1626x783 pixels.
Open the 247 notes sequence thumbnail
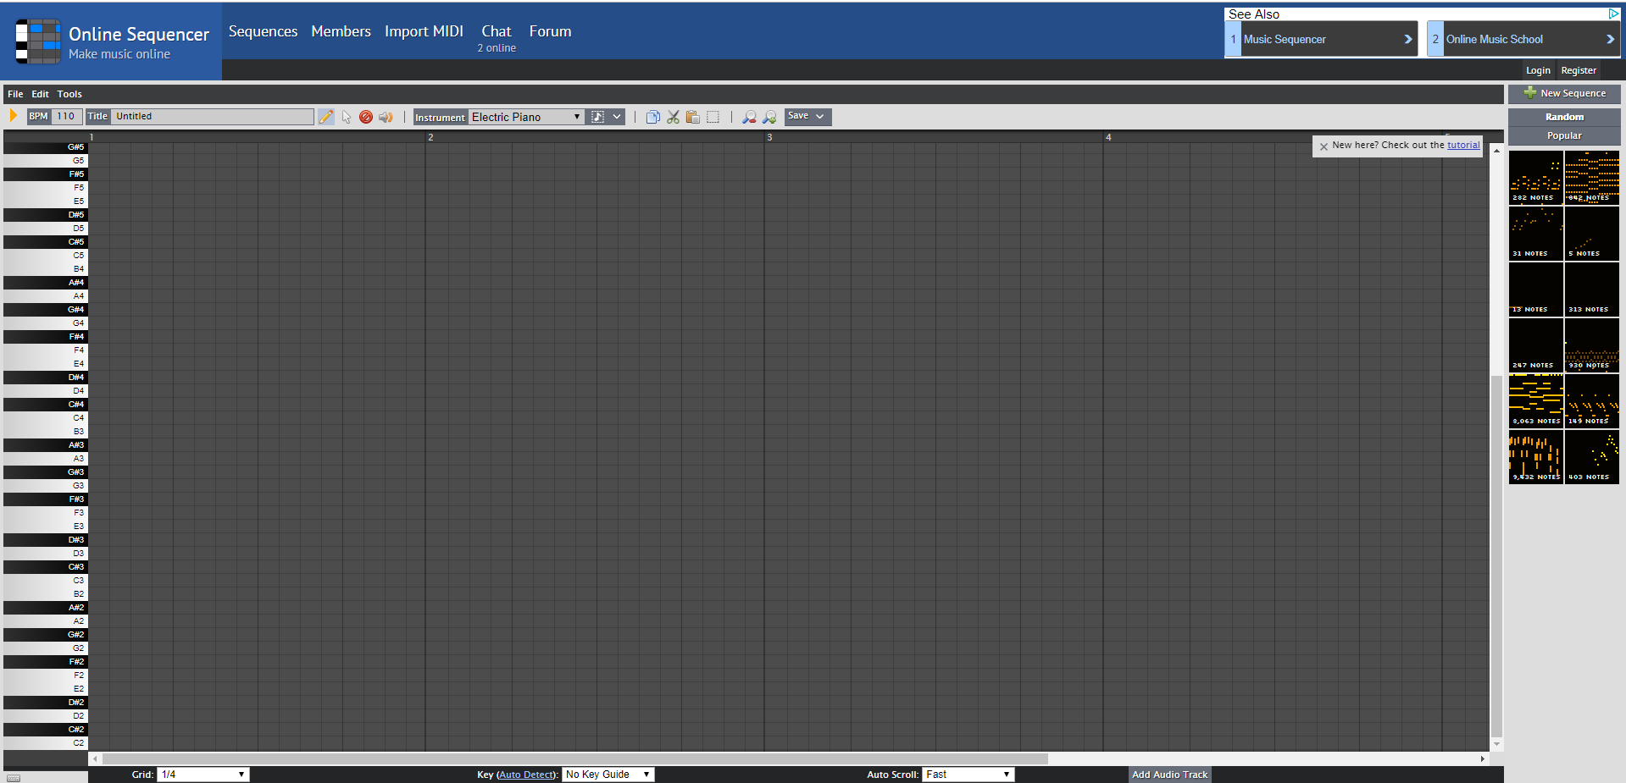pyautogui.click(x=1535, y=345)
